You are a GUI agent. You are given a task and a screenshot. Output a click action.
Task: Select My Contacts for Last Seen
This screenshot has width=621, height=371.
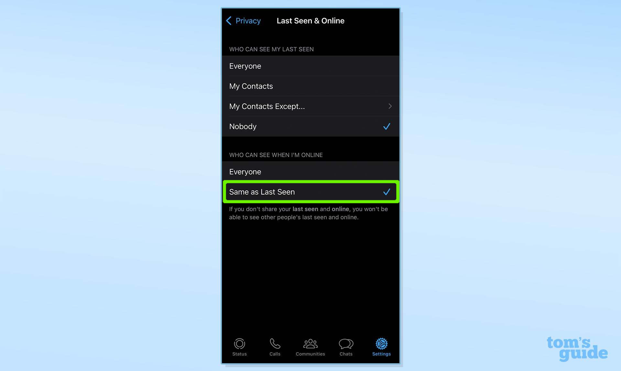coord(310,86)
